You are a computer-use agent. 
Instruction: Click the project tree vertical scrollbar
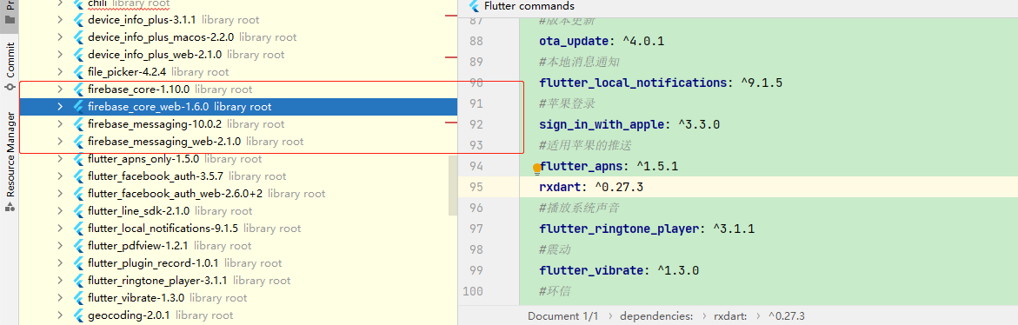tap(453, 185)
